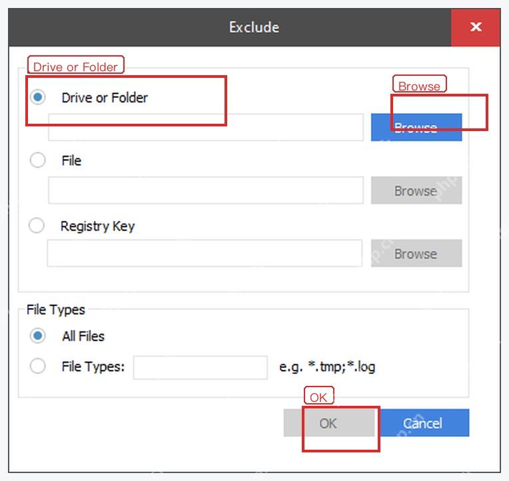Click the 'Registry Key' label text

tap(97, 226)
